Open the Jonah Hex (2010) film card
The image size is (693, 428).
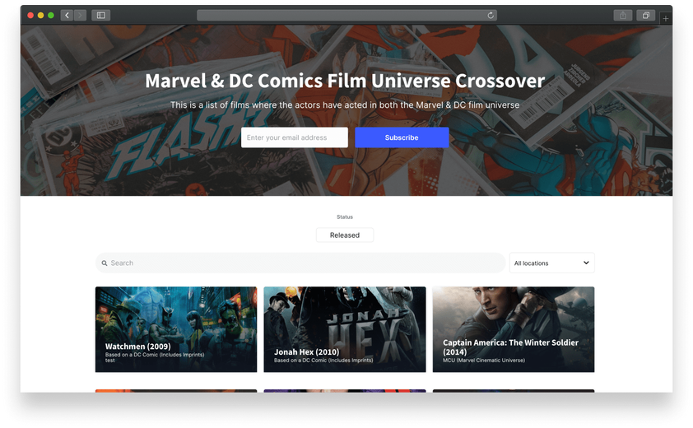345,329
